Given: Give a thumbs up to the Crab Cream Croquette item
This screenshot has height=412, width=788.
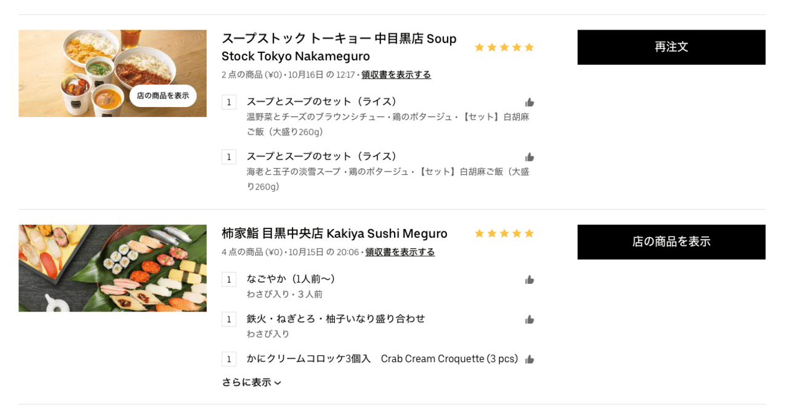Looking at the screenshot, I should pyautogui.click(x=529, y=358).
